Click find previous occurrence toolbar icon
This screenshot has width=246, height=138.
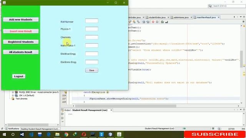130,22
